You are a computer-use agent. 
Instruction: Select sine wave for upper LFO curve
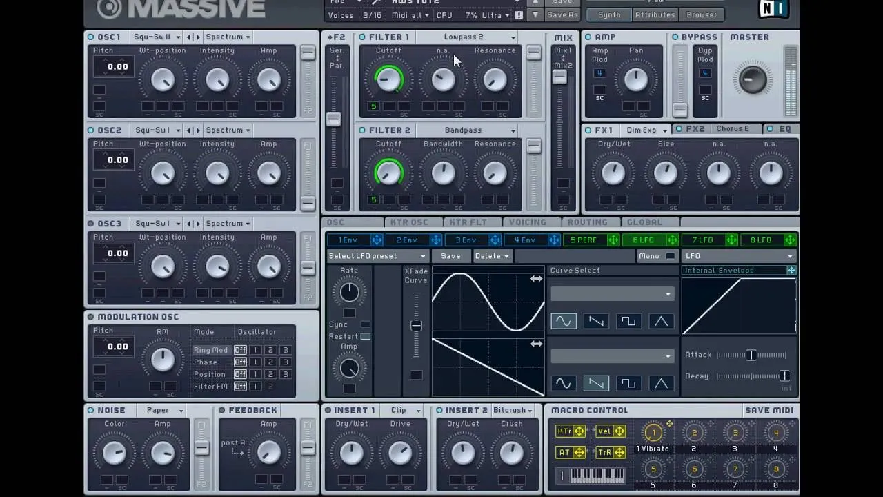pyautogui.click(x=564, y=321)
